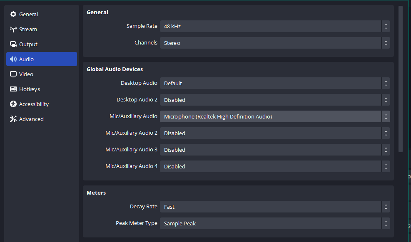Expand the Mic/Auxiliary Audio 3 arrows
Screen dimensions: 411x242
pos(386,150)
